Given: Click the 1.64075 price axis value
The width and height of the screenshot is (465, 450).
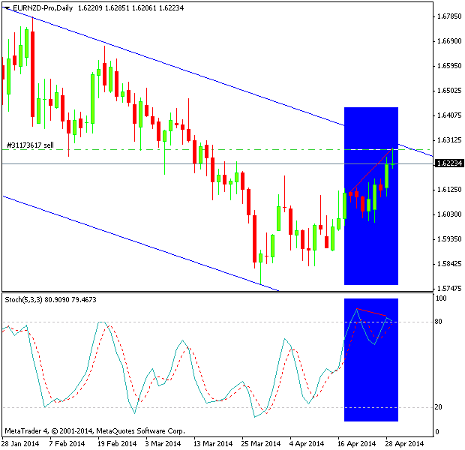Looking at the screenshot, I should [449, 115].
